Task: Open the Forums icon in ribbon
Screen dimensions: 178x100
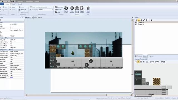Action: pos(56,10)
